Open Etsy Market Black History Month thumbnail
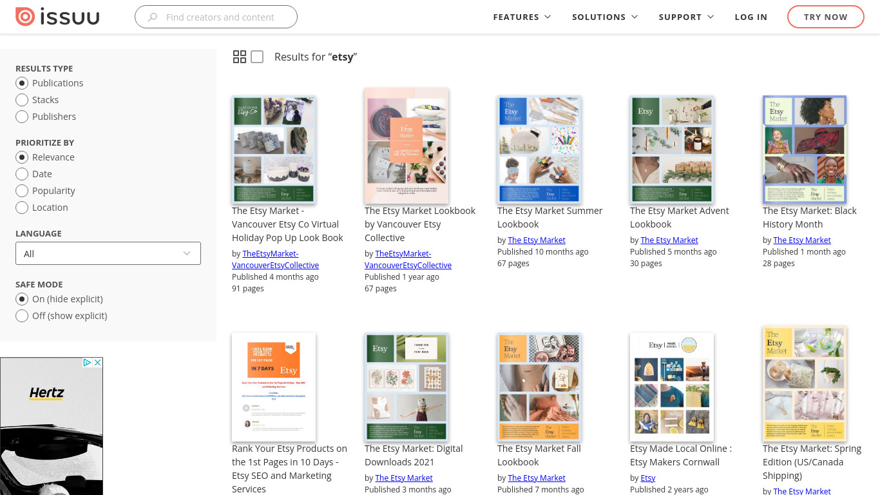880x495 pixels. tap(805, 150)
